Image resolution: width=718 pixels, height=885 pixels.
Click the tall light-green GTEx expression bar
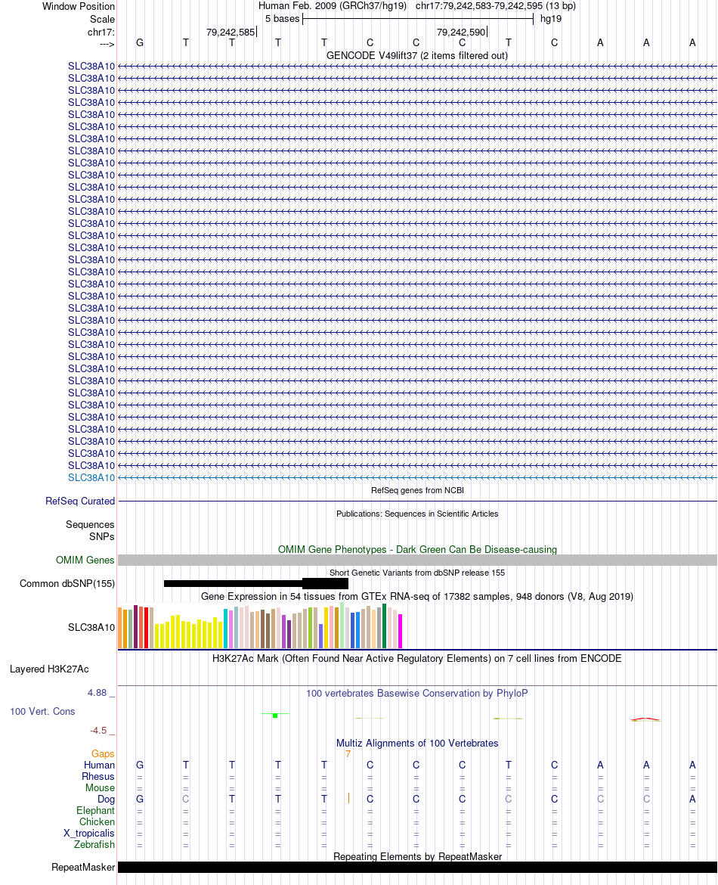tap(342, 626)
